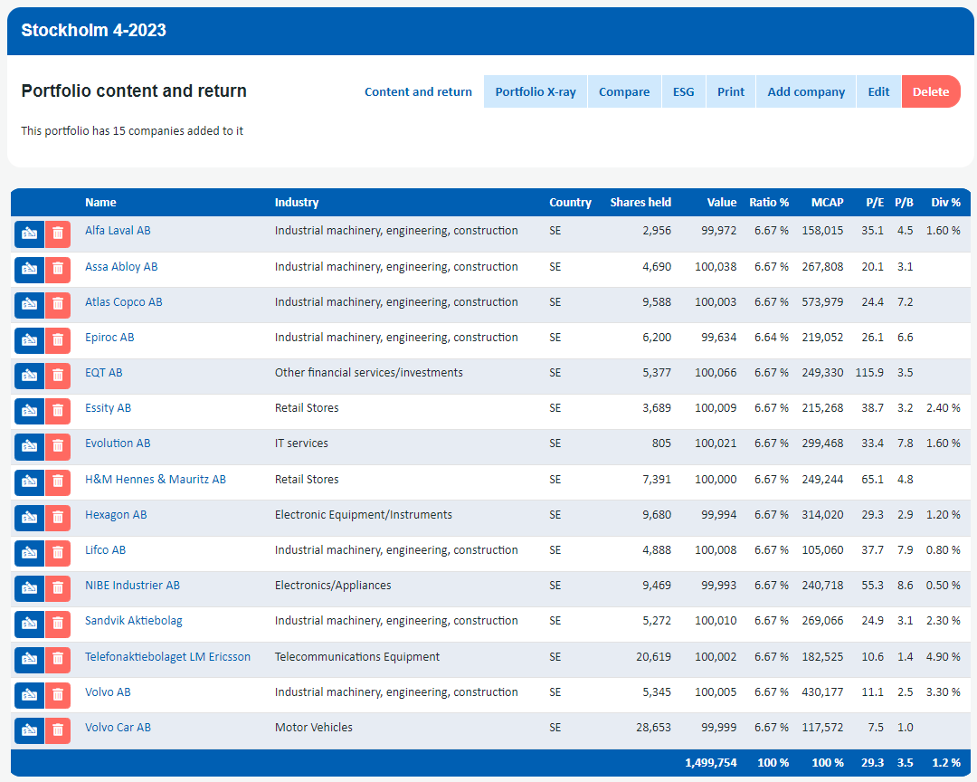977x782 pixels.
Task: Open the Assa Abloy AB link
Action: click(x=121, y=267)
